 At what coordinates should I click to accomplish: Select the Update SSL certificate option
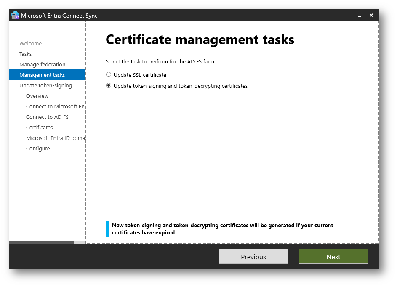coord(109,75)
